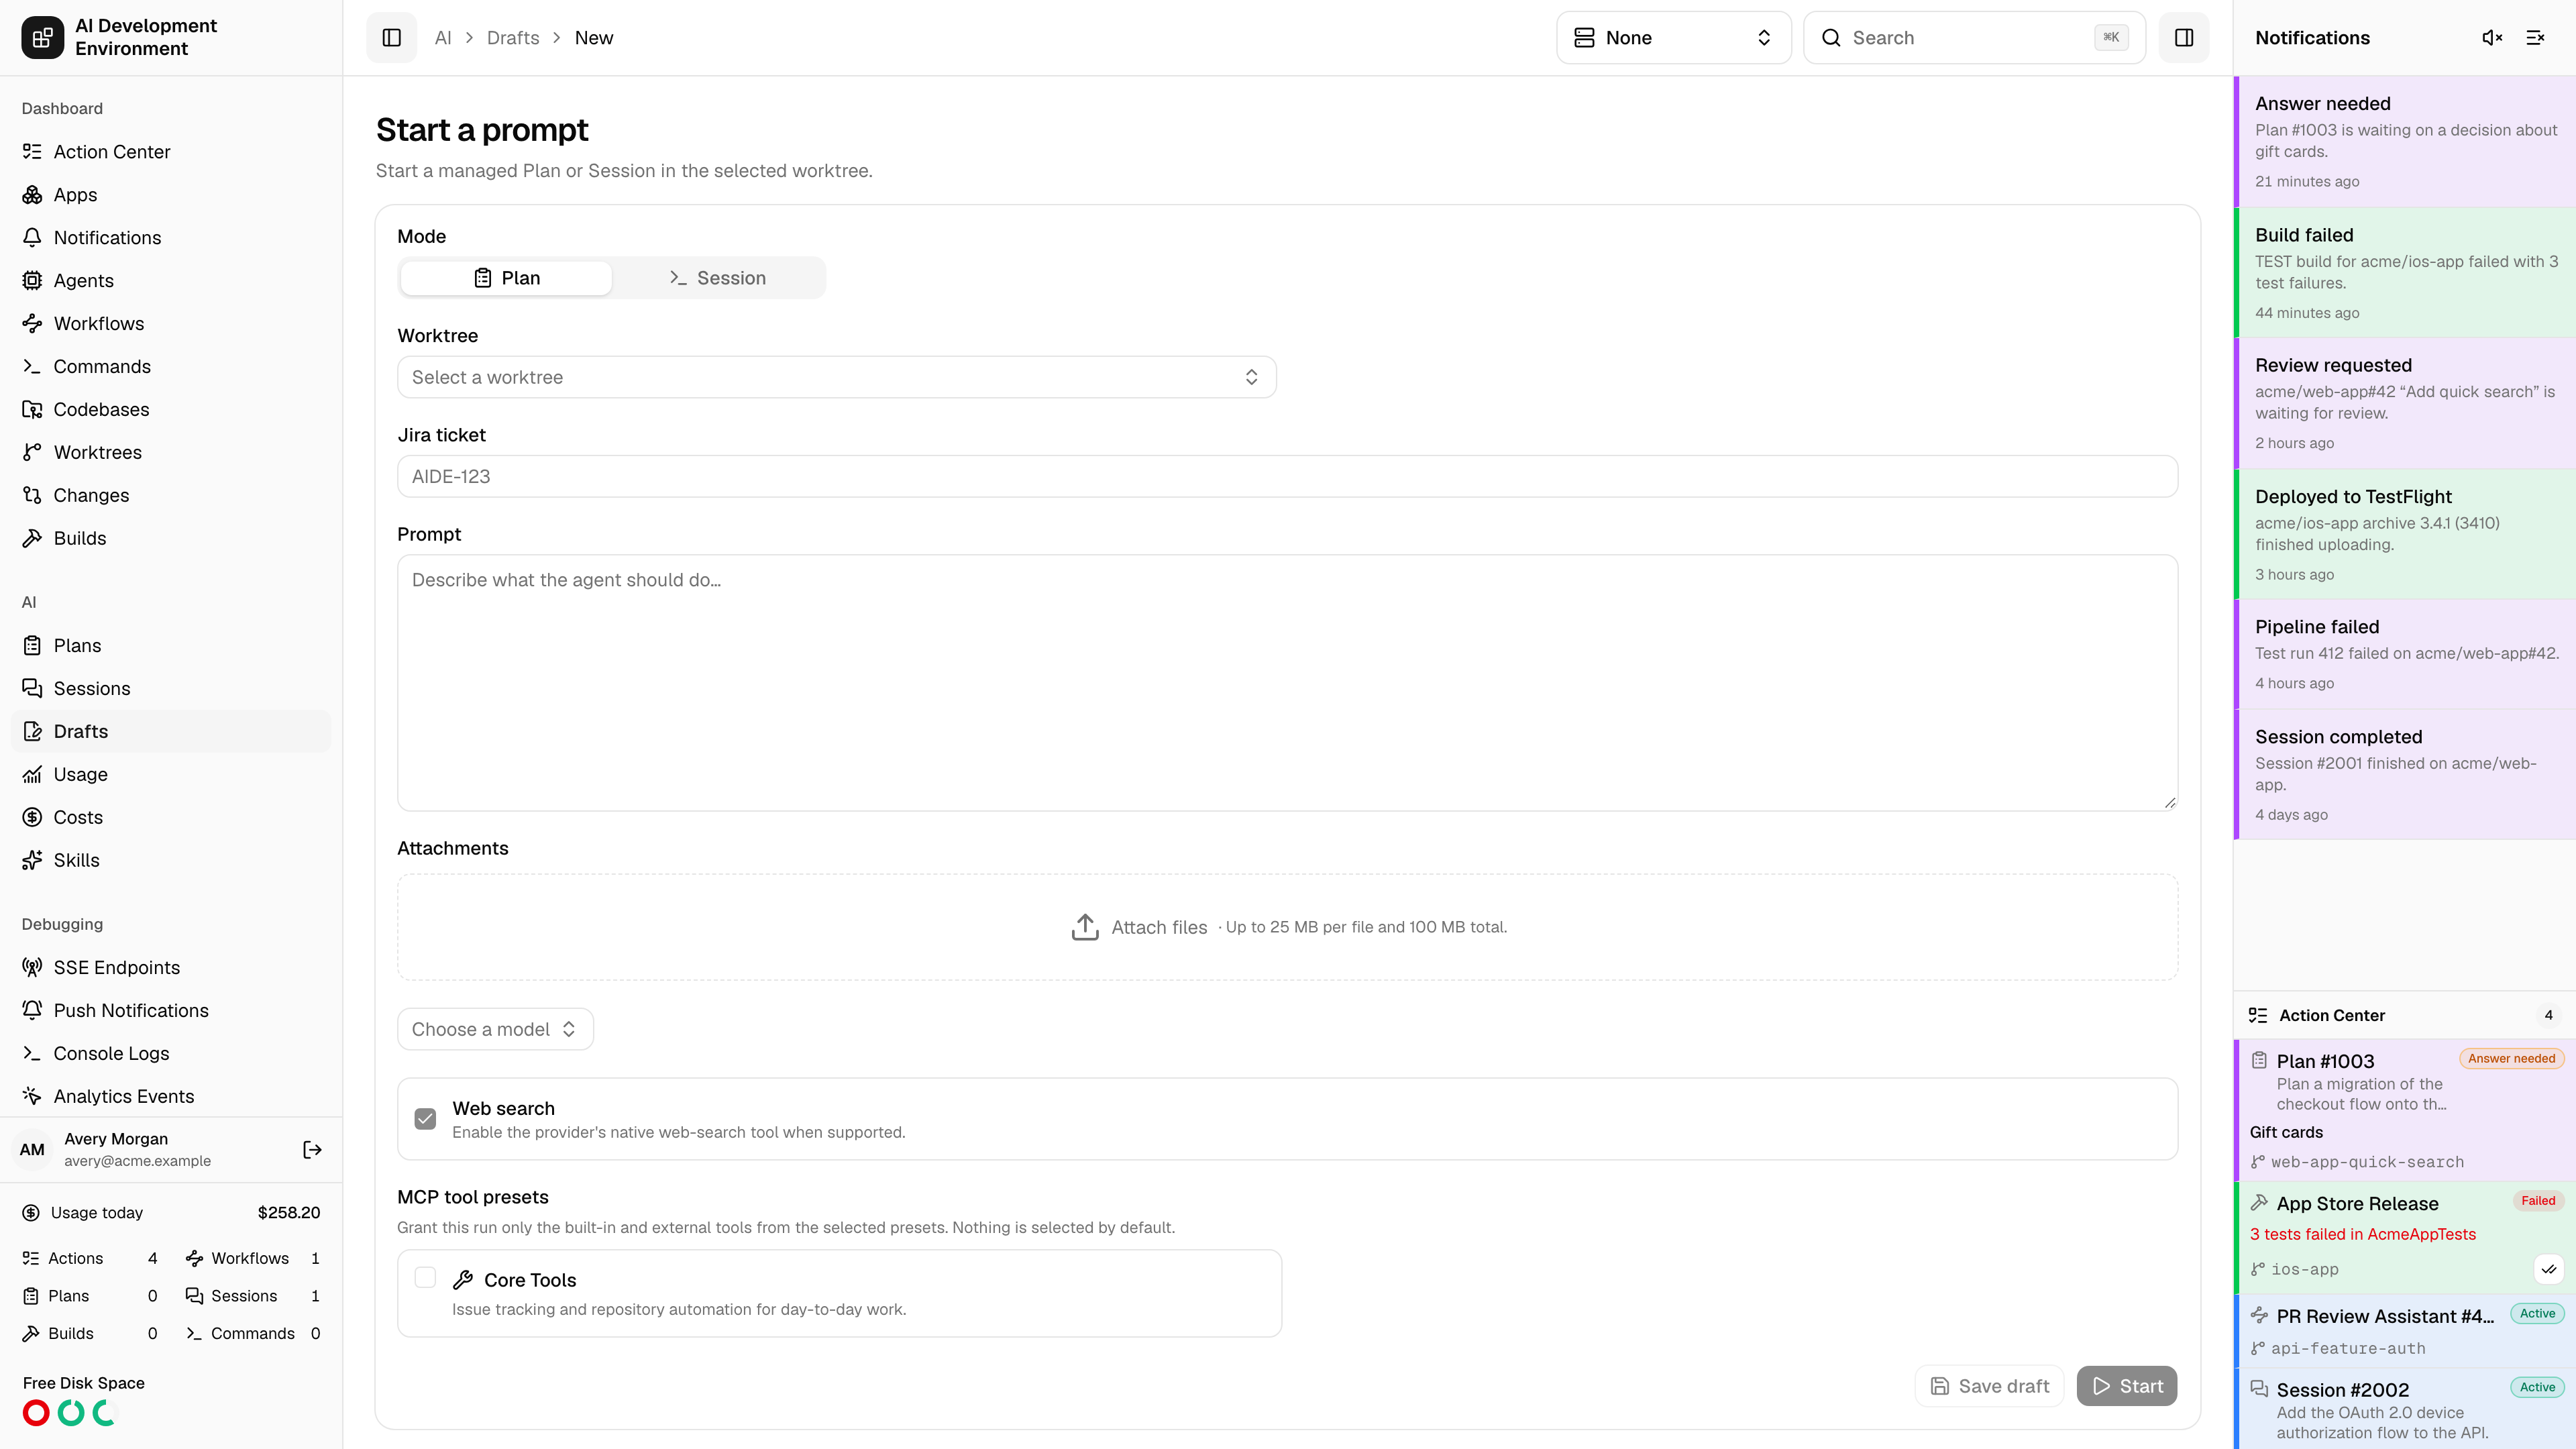The image size is (2576, 1449).
Task: Open Drafts in the sidebar
Action: tap(171, 732)
